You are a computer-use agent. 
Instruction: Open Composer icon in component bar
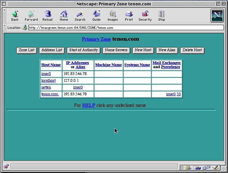(x=216, y=168)
